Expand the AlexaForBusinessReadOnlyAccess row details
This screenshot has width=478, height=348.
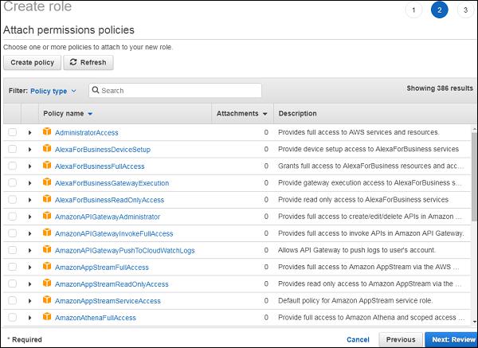click(x=29, y=200)
